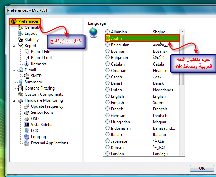Viewport: 216px width, 177px height.
Task: Select the Update Frequency tree item
Action: click(47, 106)
